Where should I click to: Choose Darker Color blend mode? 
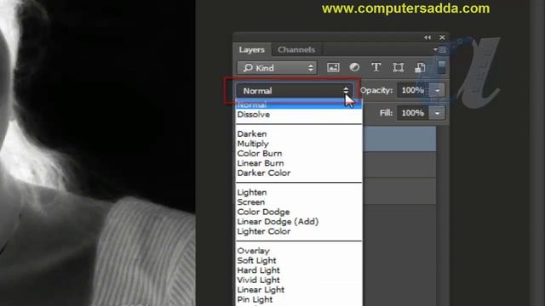tap(299, 173)
